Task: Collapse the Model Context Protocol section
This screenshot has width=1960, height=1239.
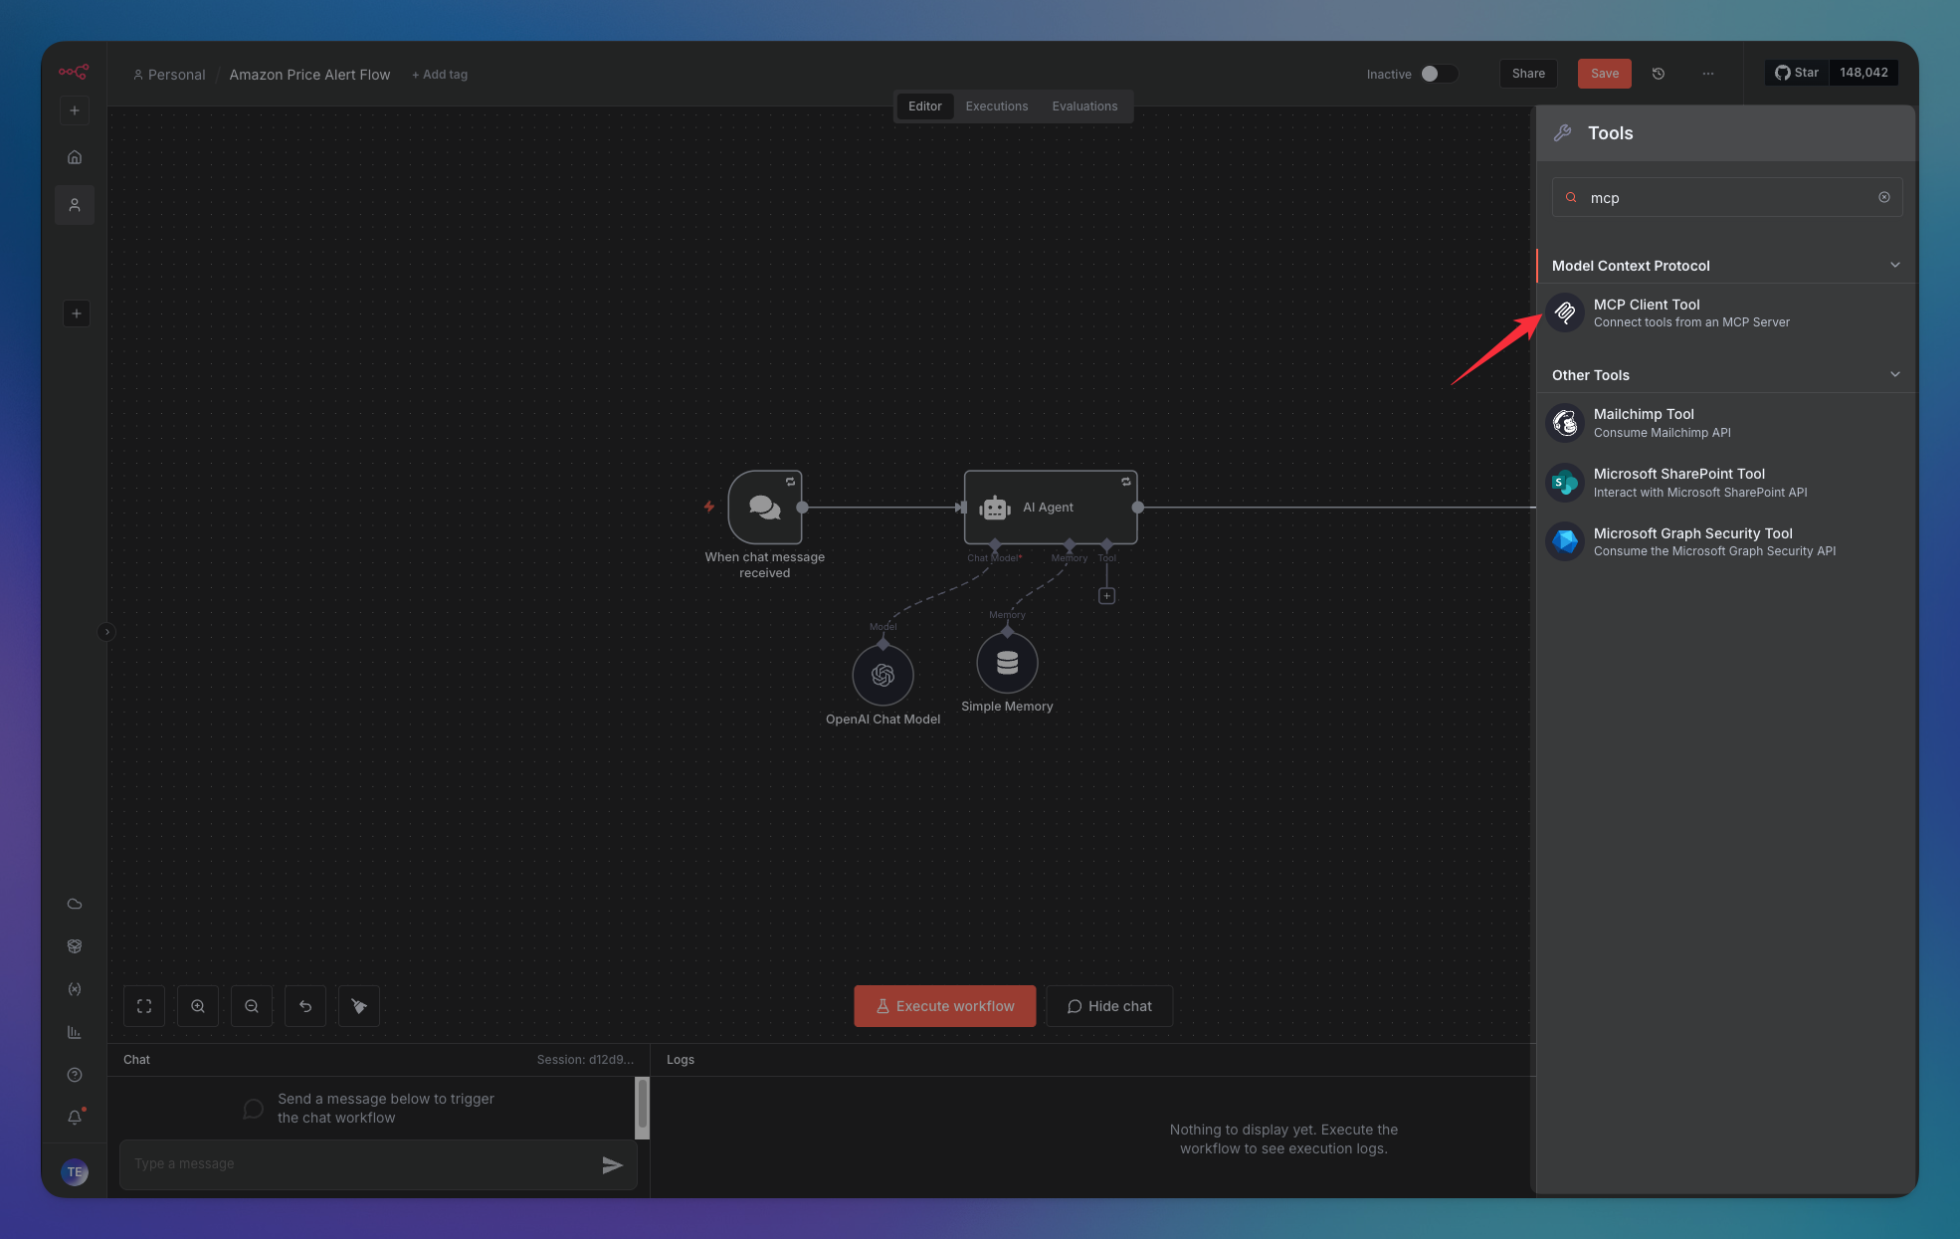Action: (x=1894, y=265)
